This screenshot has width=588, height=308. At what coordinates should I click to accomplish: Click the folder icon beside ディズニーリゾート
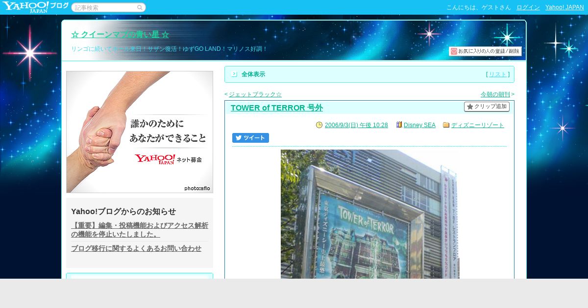pyautogui.click(x=446, y=125)
